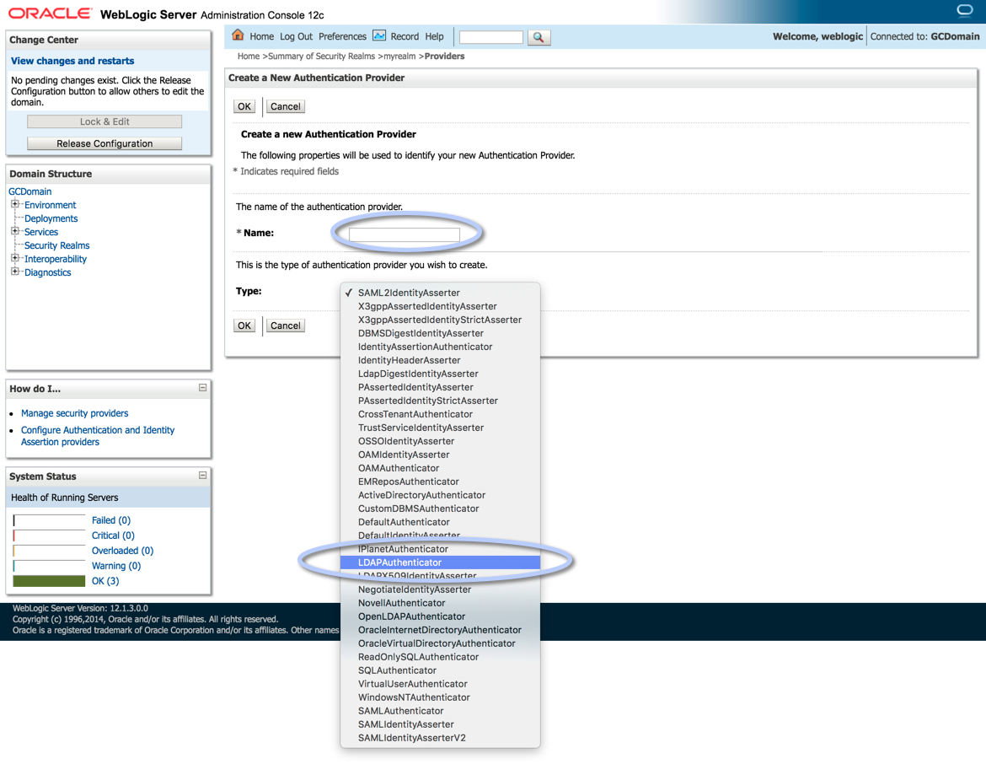The width and height of the screenshot is (986, 775).
Task: Choose X3gppAssertedIdentityAsserter option
Action: point(440,306)
